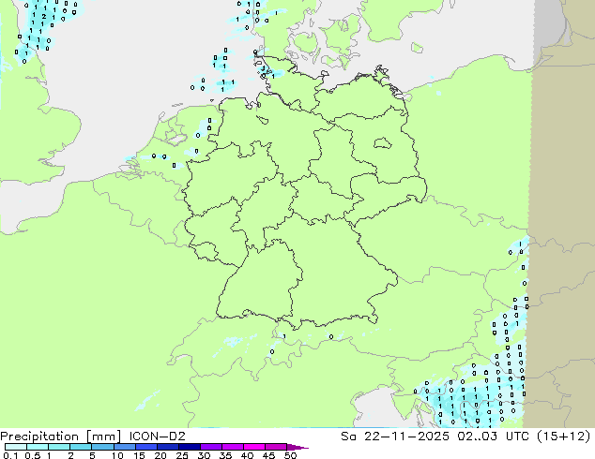Click the "0.1" legend scale label

(x=10, y=455)
